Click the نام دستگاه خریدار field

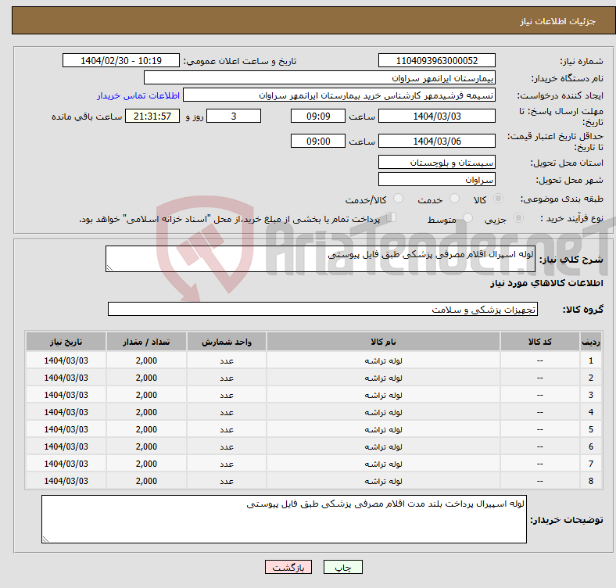pyautogui.click(x=320, y=78)
